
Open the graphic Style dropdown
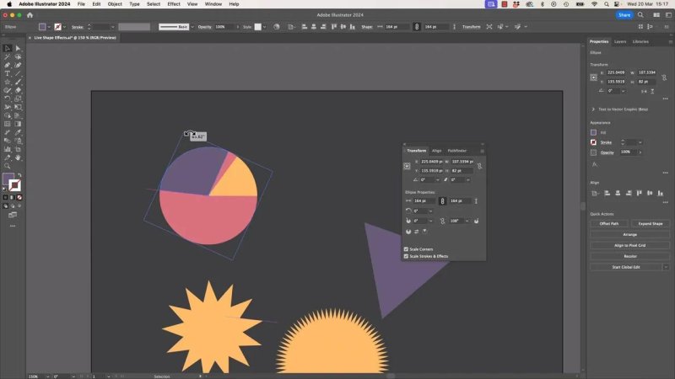click(x=264, y=27)
